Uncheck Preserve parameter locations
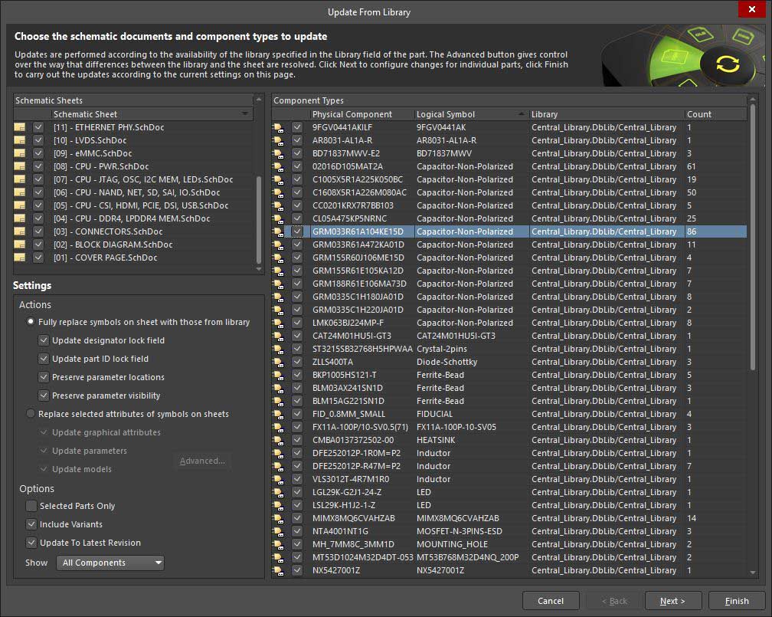The width and height of the screenshot is (772, 617). pos(44,377)
